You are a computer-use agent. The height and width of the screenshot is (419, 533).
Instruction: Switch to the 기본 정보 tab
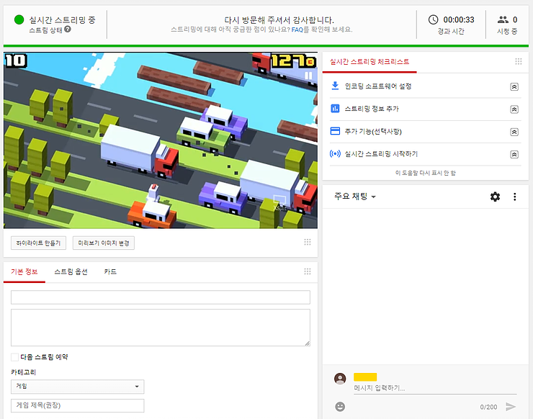(24, 271)
